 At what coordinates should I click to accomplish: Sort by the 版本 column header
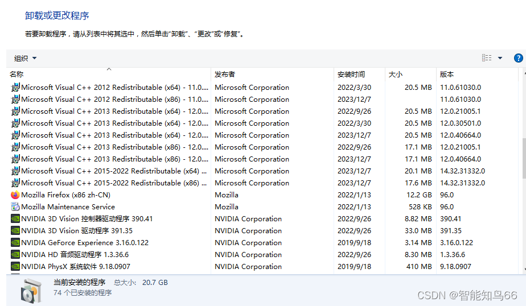click(x=477, y=74)
